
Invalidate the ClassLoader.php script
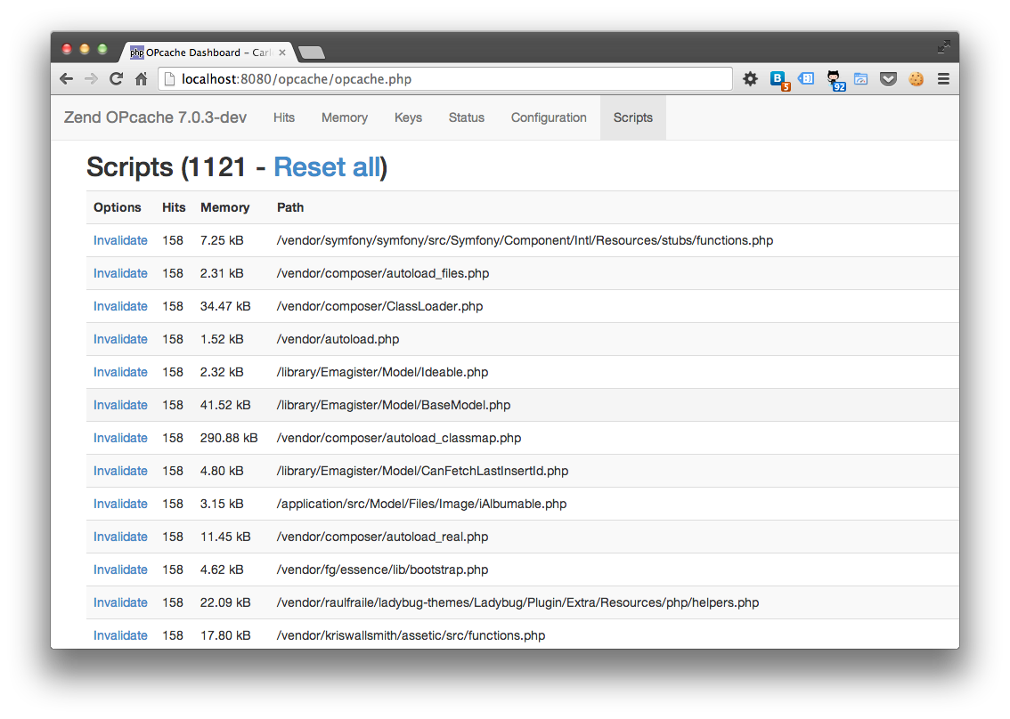120,306
